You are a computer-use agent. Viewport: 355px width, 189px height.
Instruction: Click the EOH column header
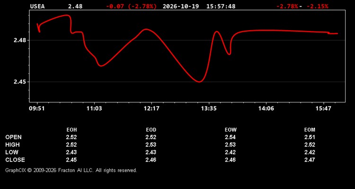[71, 130]
